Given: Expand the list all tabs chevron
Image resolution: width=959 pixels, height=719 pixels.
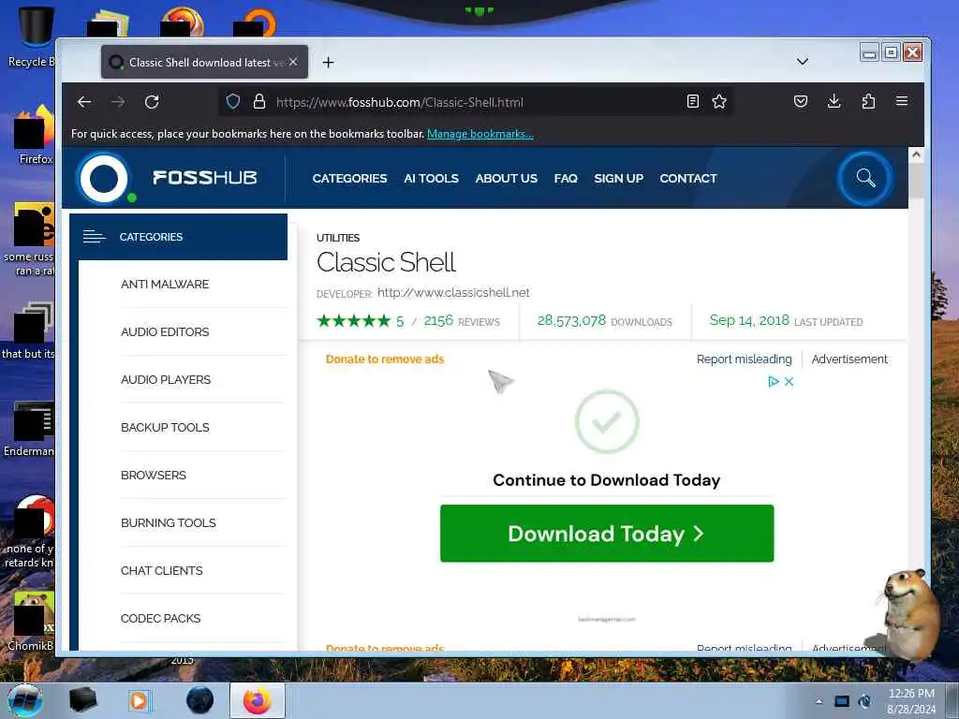Looking at the screenshot, I should click(803, 62).
